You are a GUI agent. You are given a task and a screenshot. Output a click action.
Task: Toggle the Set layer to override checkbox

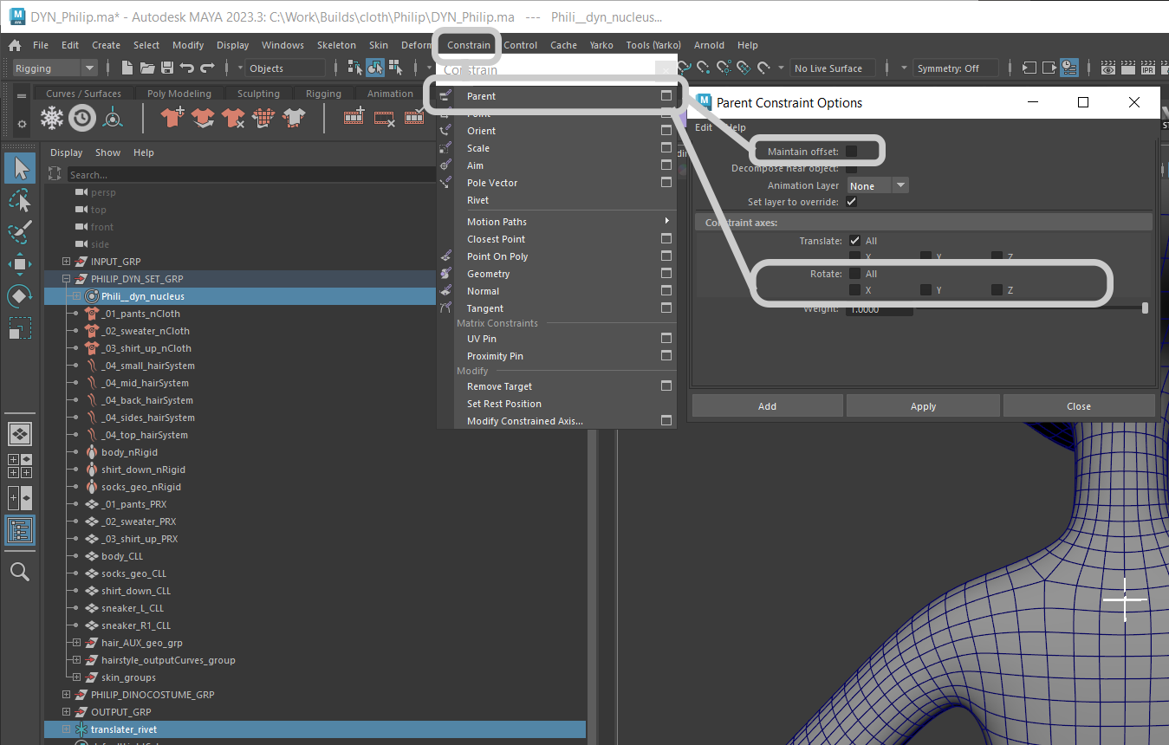(852, 202)
